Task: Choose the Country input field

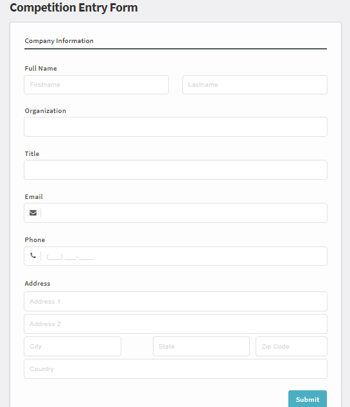Action: coord(175,369)
